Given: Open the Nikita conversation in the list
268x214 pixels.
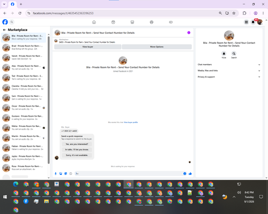Looking at the screenshot, I should click(24, 128).
